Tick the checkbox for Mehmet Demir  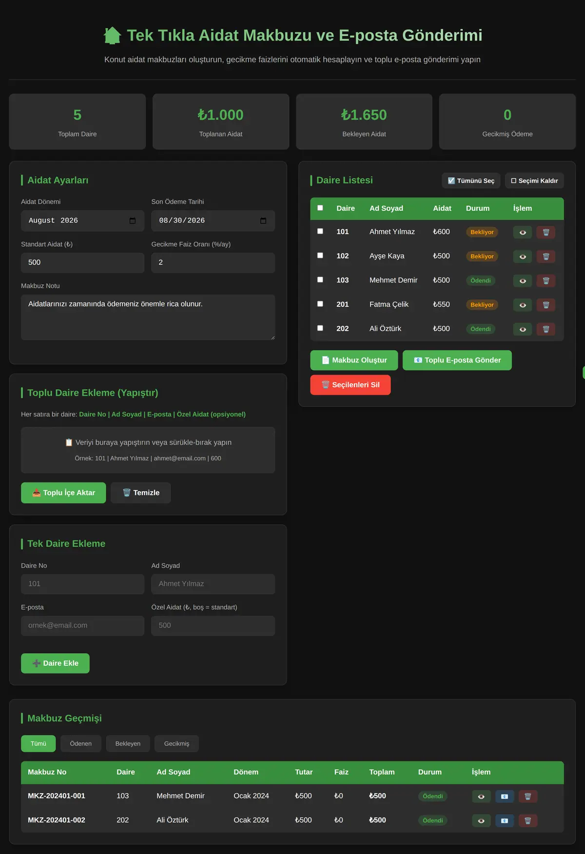click(320, 279)
